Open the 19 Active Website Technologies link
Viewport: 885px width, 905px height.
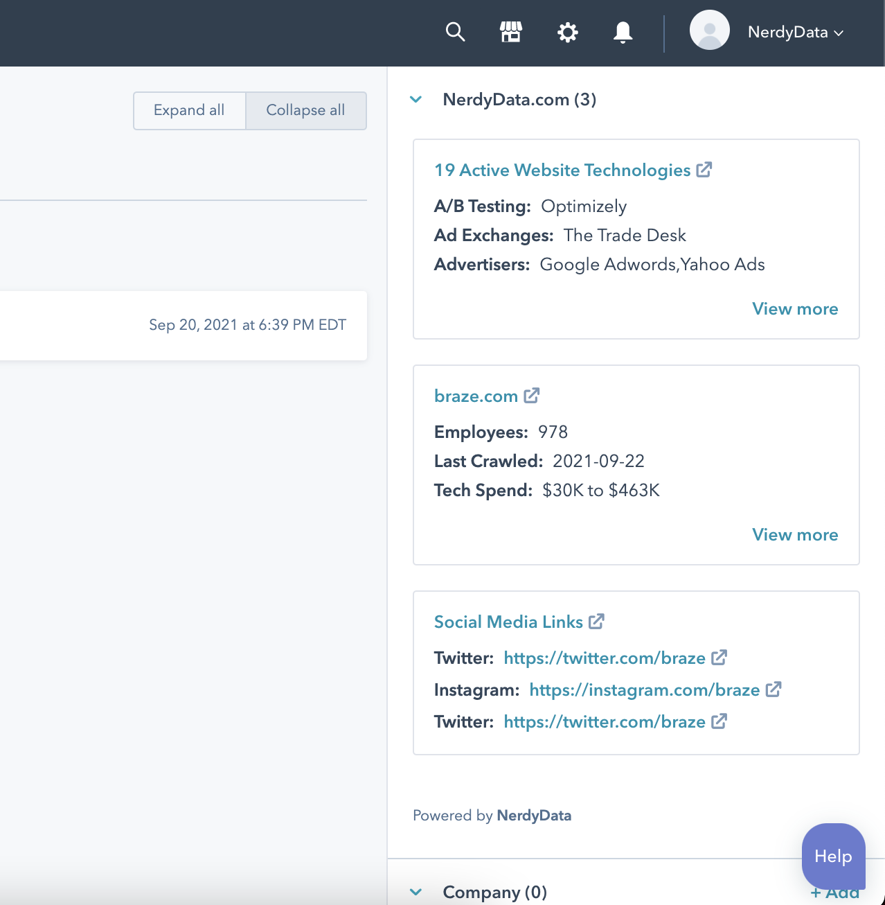click(x=562, y=170)
